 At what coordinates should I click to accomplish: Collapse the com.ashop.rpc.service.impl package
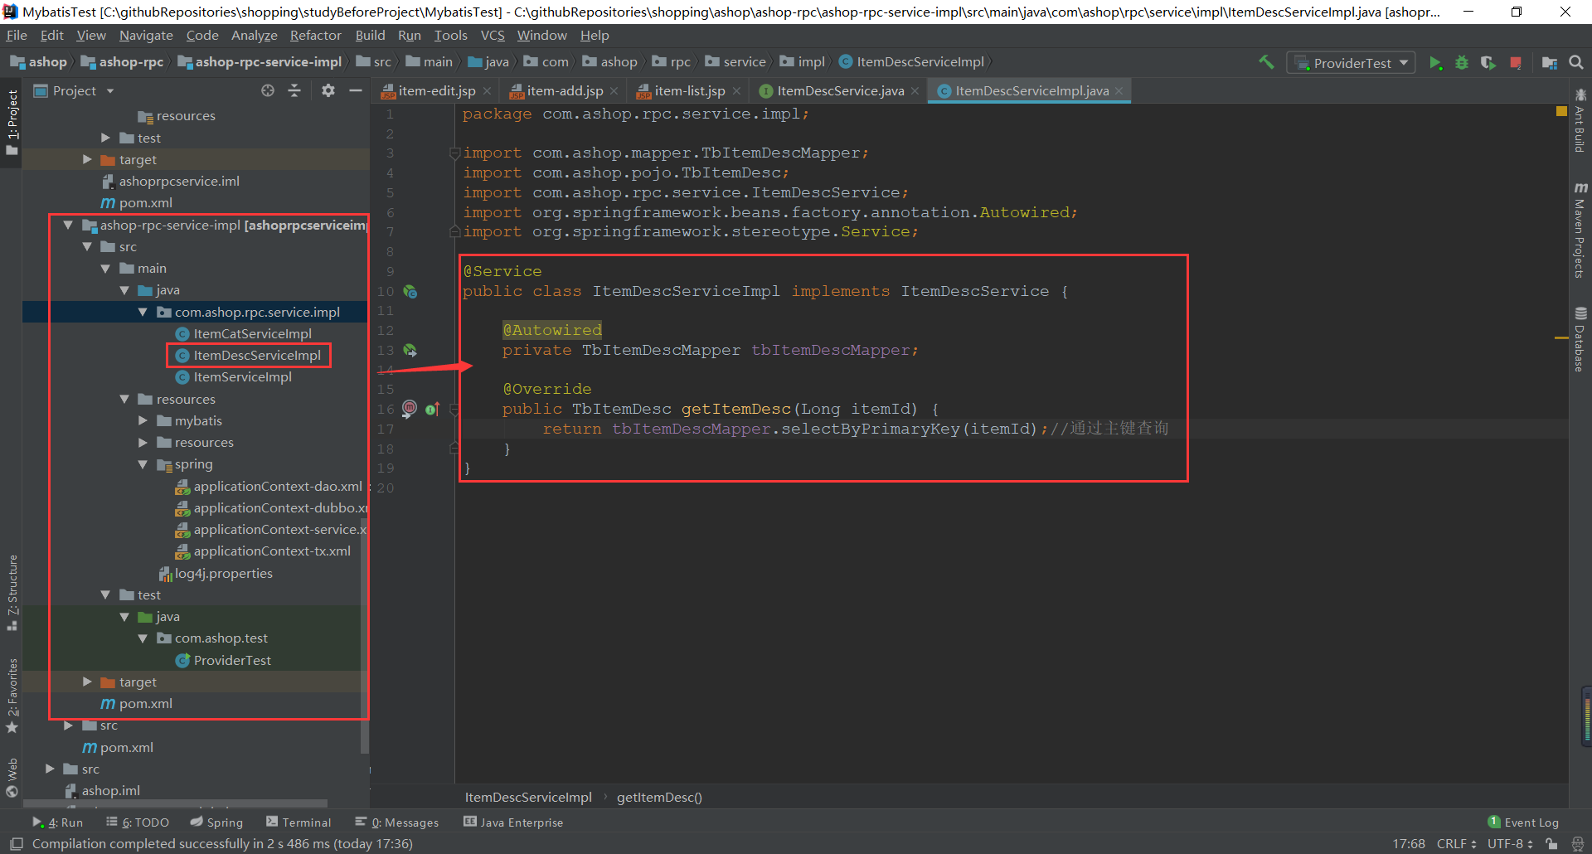(x=143, y=312)
